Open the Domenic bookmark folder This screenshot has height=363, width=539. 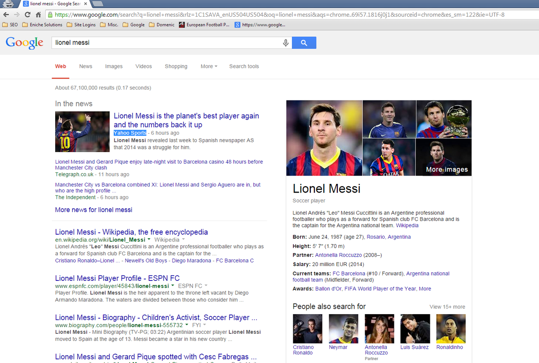pos(162,25)
